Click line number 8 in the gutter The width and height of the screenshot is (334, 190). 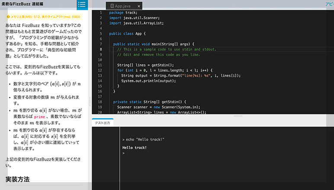100,49
